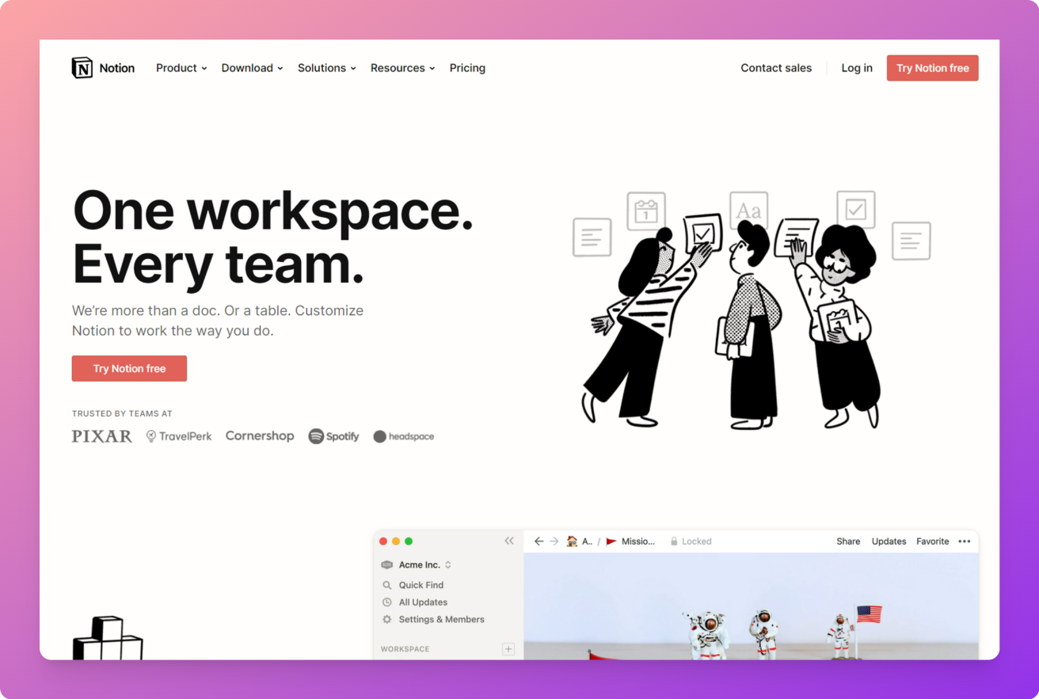
Task: Click the Contact sales link
Action: tap(776, 68)
